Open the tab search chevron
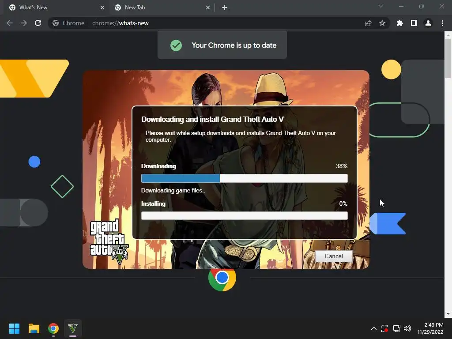 [x=381, y=6]
